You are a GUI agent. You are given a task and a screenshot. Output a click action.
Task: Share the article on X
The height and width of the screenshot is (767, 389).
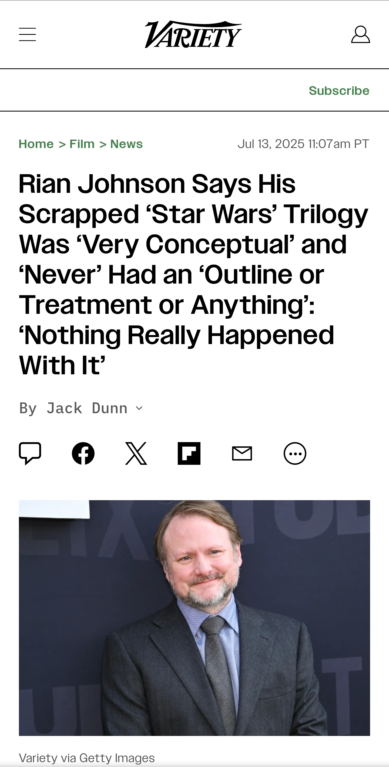click(x=136, y=453)
